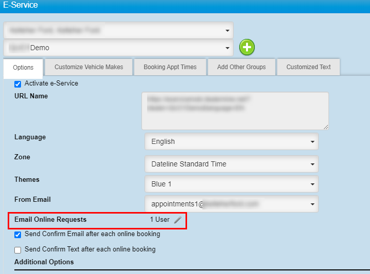Expand the From Email dropdown

pyautogui.click(x=231, y=204)
